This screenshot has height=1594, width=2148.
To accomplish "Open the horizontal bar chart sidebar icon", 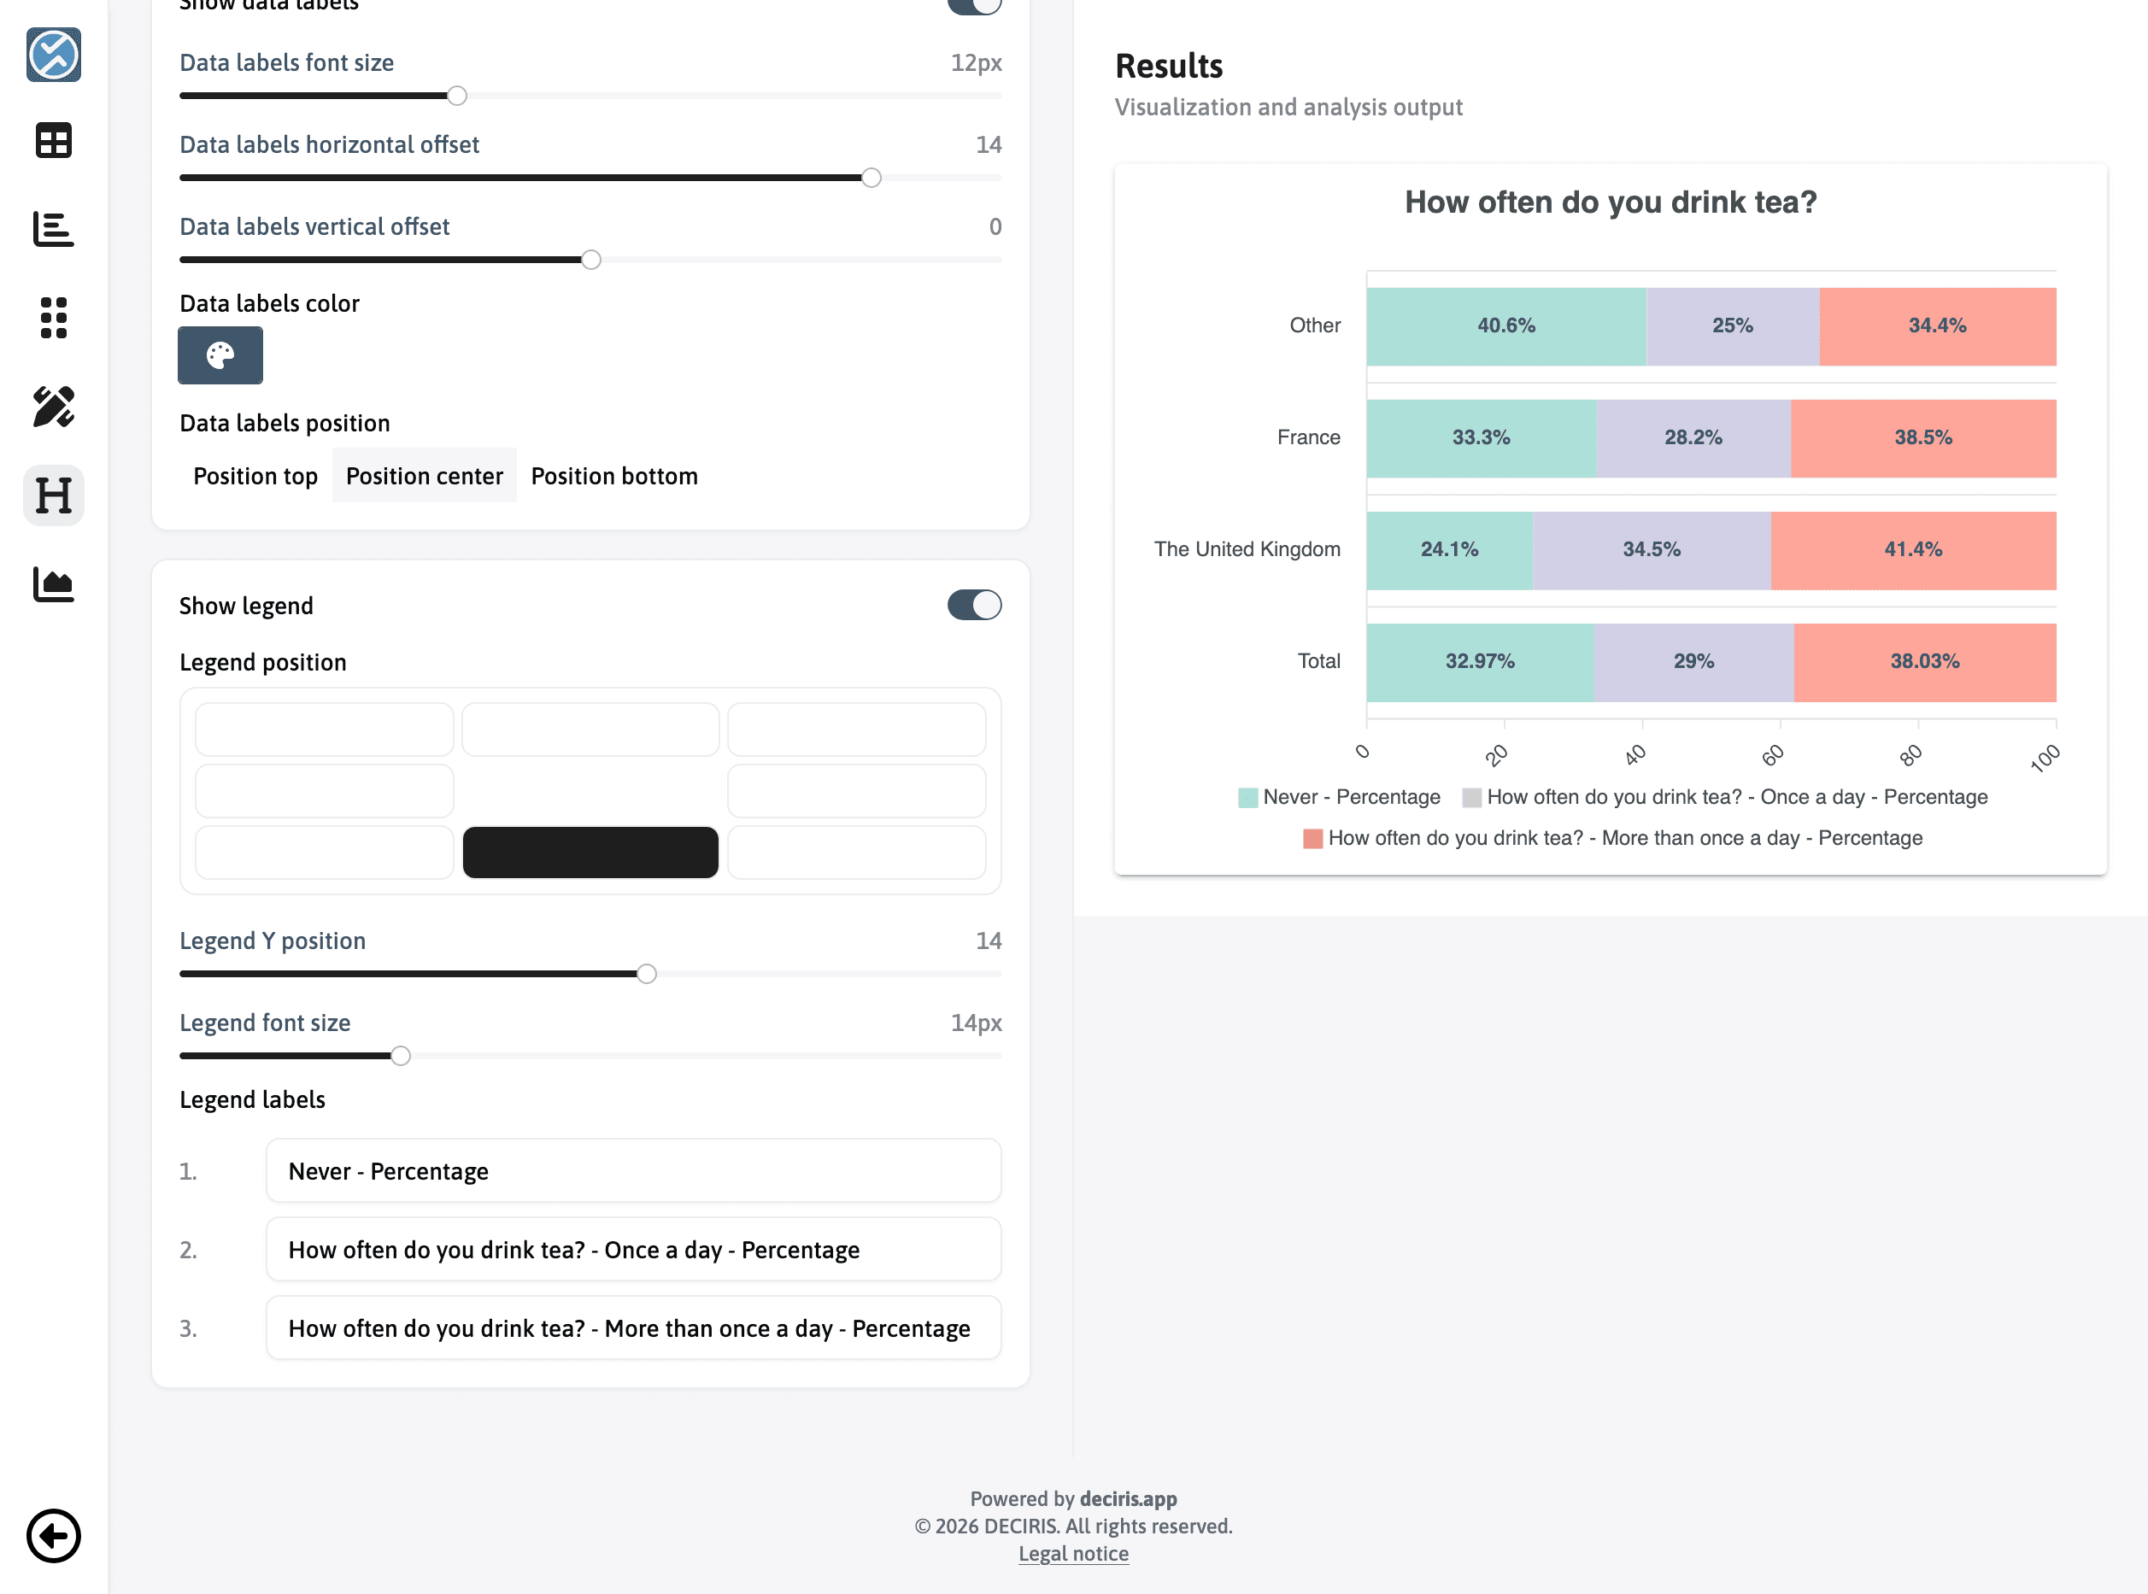I will [53, 230].
